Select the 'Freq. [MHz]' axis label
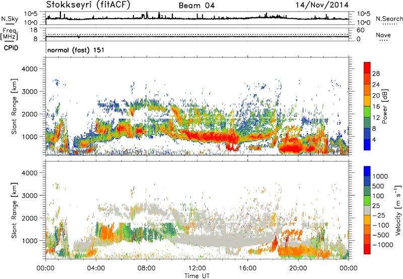 pyautogui.click(x=9, y=34)
